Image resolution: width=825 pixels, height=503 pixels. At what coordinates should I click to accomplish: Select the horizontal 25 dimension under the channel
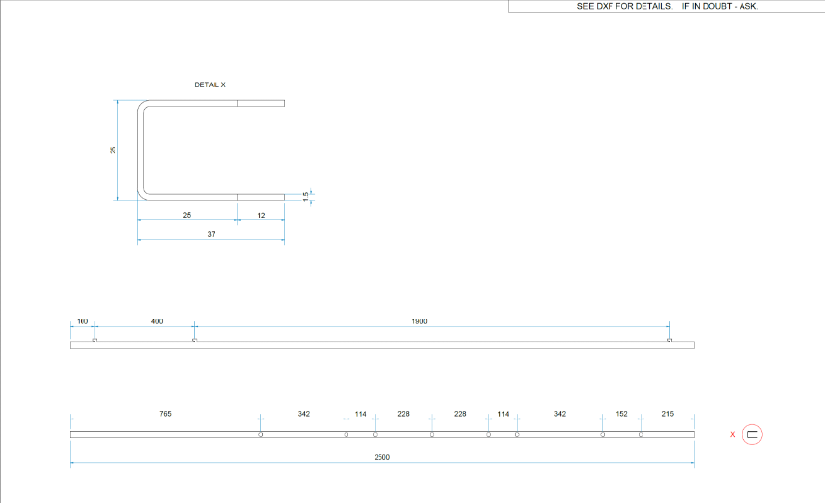click(187, 214)
